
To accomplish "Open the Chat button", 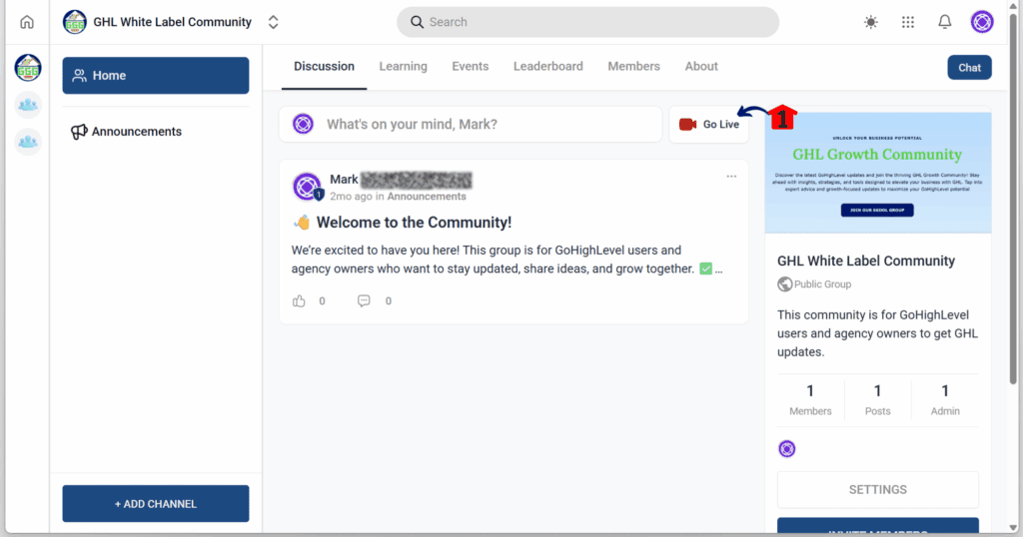I will (x=969, y=68).
